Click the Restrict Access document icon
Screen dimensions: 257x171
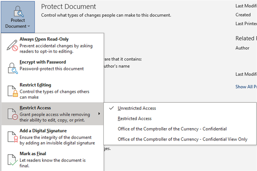[x=11, y=114]
